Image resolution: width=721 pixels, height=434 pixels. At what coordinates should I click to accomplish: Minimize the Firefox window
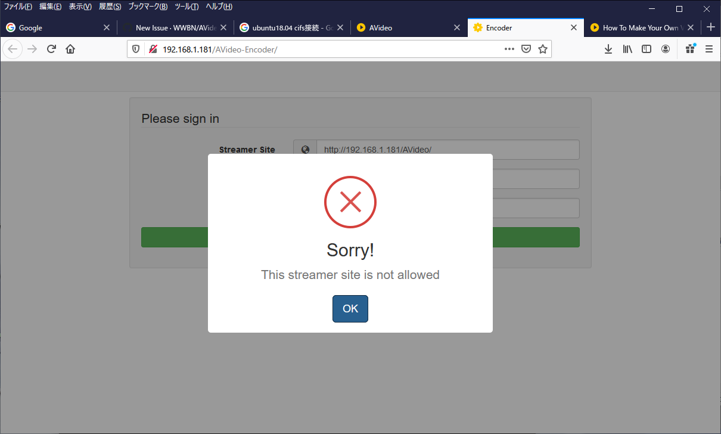click(x=651, y=9)
